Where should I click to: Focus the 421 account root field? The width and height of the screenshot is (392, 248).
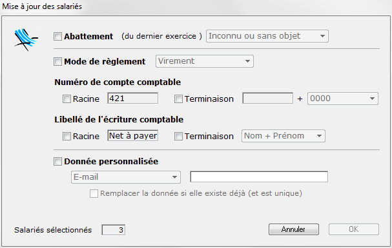(x=133, y=98)
